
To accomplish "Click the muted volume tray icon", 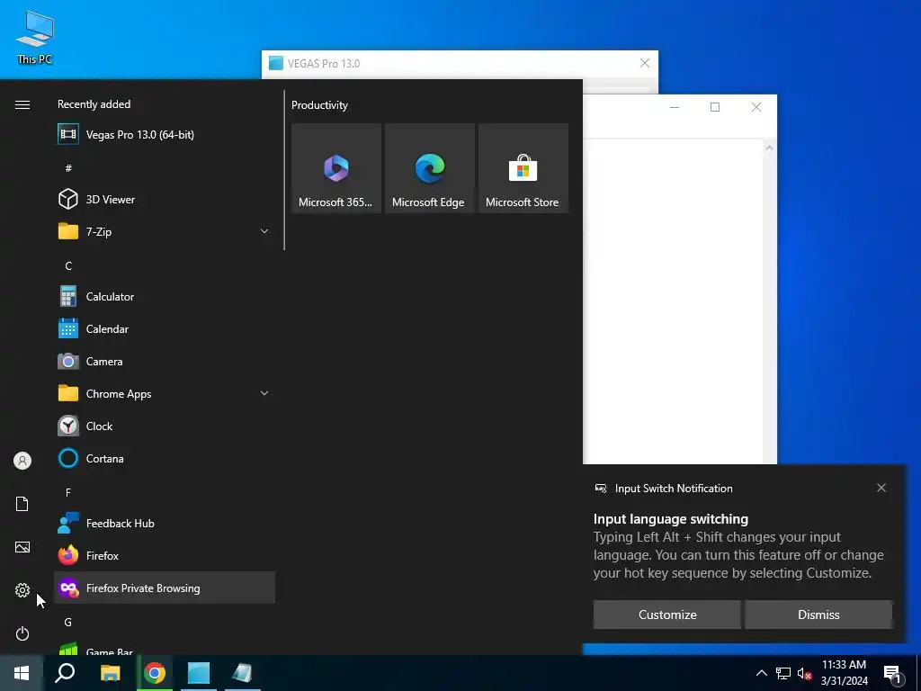I will click(804, 673).
